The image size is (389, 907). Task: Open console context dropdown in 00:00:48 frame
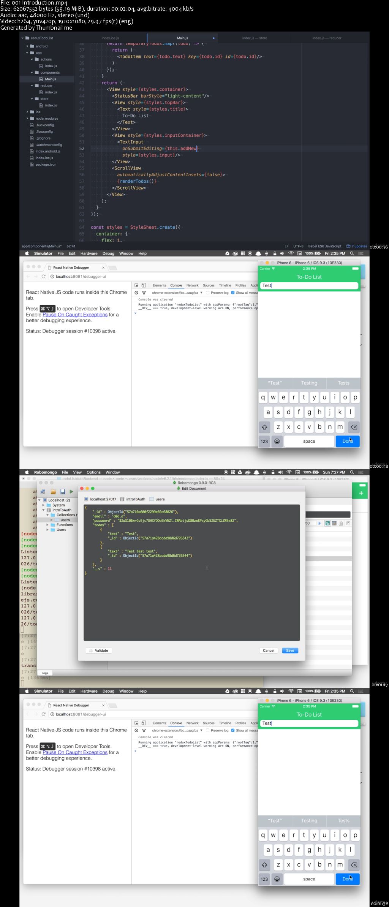coord(177,293)
